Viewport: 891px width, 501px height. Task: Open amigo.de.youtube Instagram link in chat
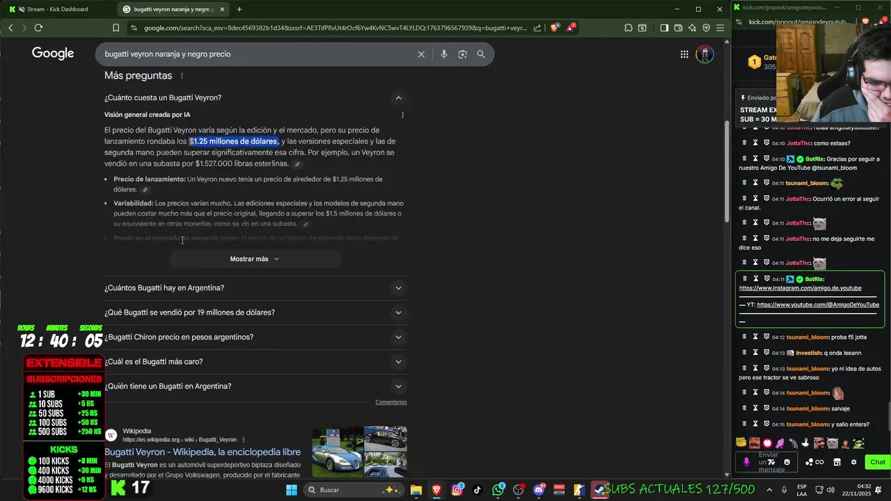tap(800, 288)
